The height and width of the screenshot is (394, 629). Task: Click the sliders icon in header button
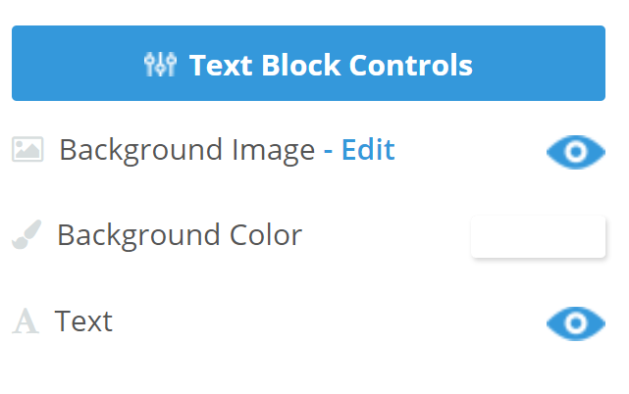(159, 66)
